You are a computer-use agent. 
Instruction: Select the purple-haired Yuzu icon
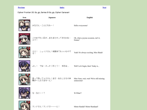point(24,66)
